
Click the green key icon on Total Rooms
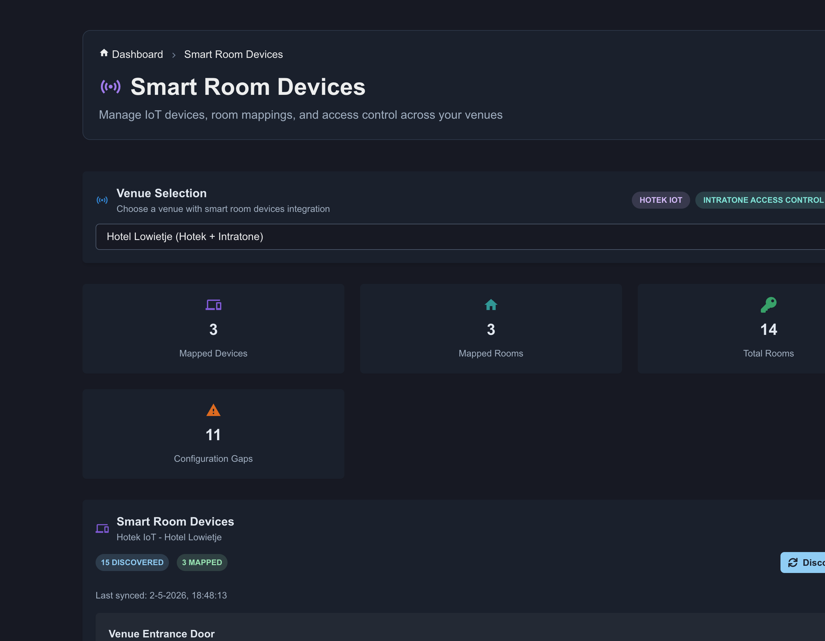[x=768, y=304]
